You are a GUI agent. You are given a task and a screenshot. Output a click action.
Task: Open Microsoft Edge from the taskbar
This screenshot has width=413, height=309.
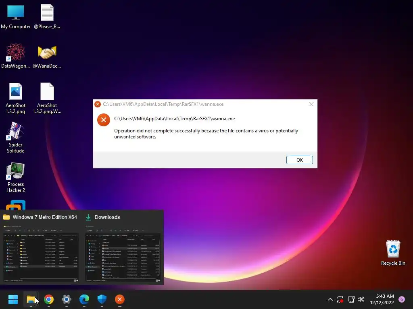84,299
